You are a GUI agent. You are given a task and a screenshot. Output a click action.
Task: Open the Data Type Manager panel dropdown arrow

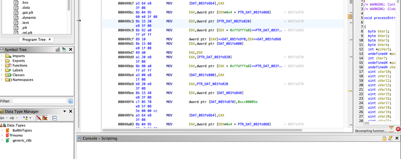pos(64,111)
